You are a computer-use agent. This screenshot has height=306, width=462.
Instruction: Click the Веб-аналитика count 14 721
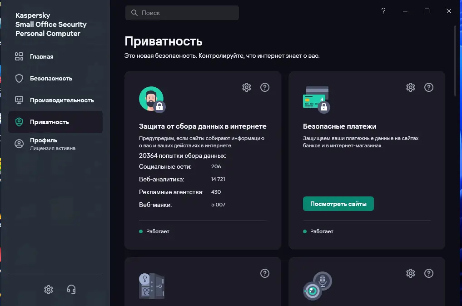point(218,179)
